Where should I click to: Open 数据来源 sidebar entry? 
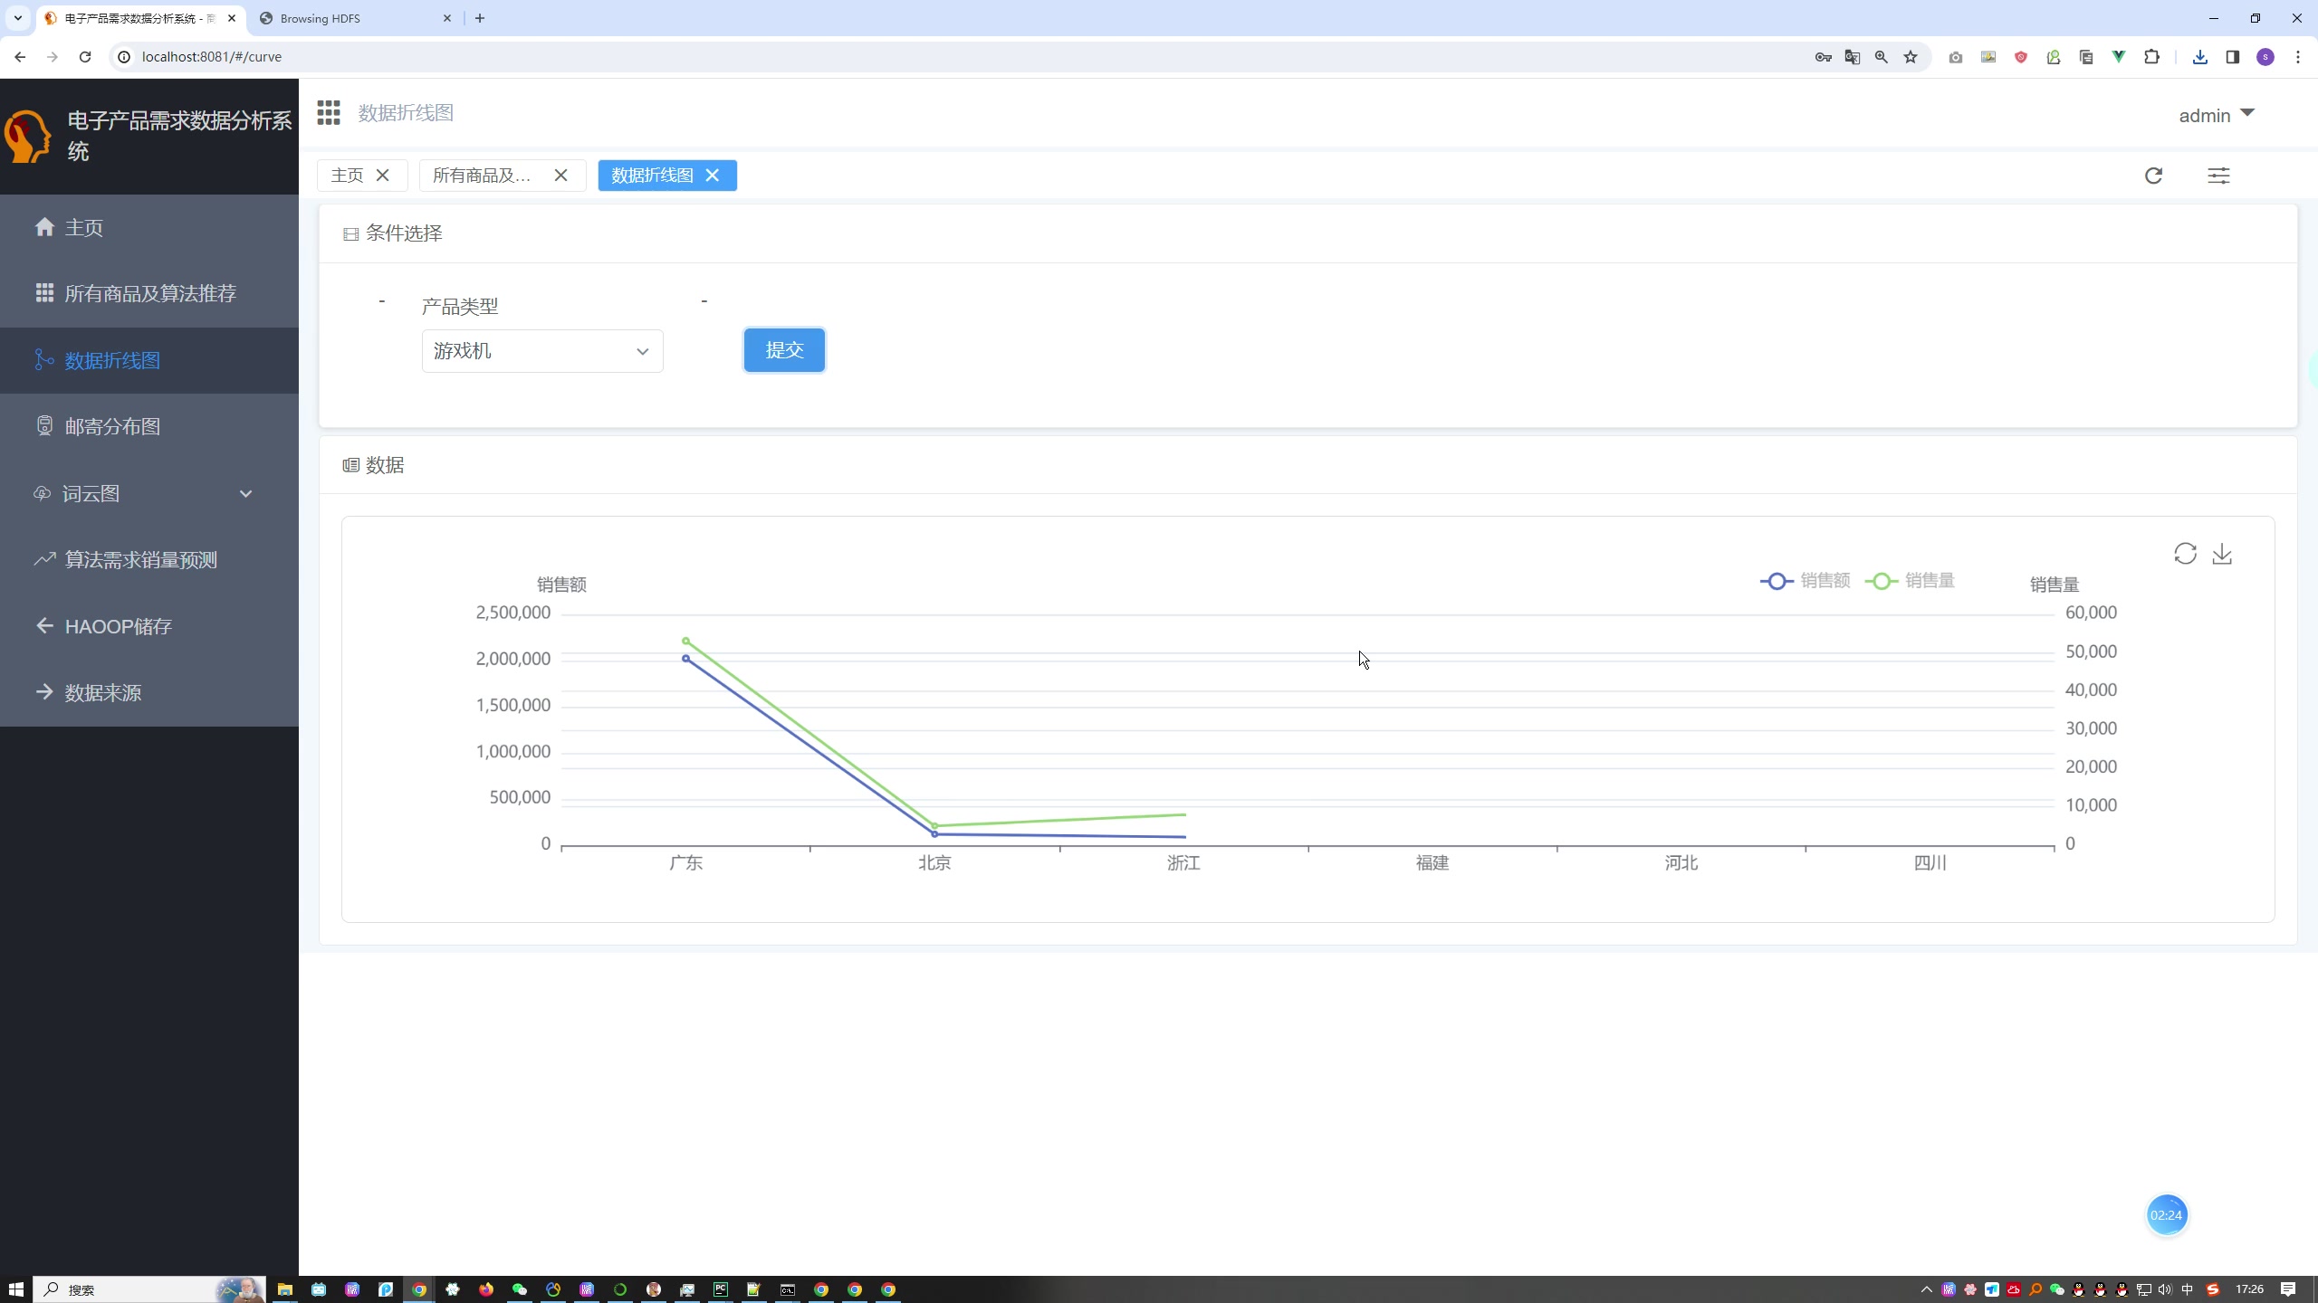coord(149,692)
